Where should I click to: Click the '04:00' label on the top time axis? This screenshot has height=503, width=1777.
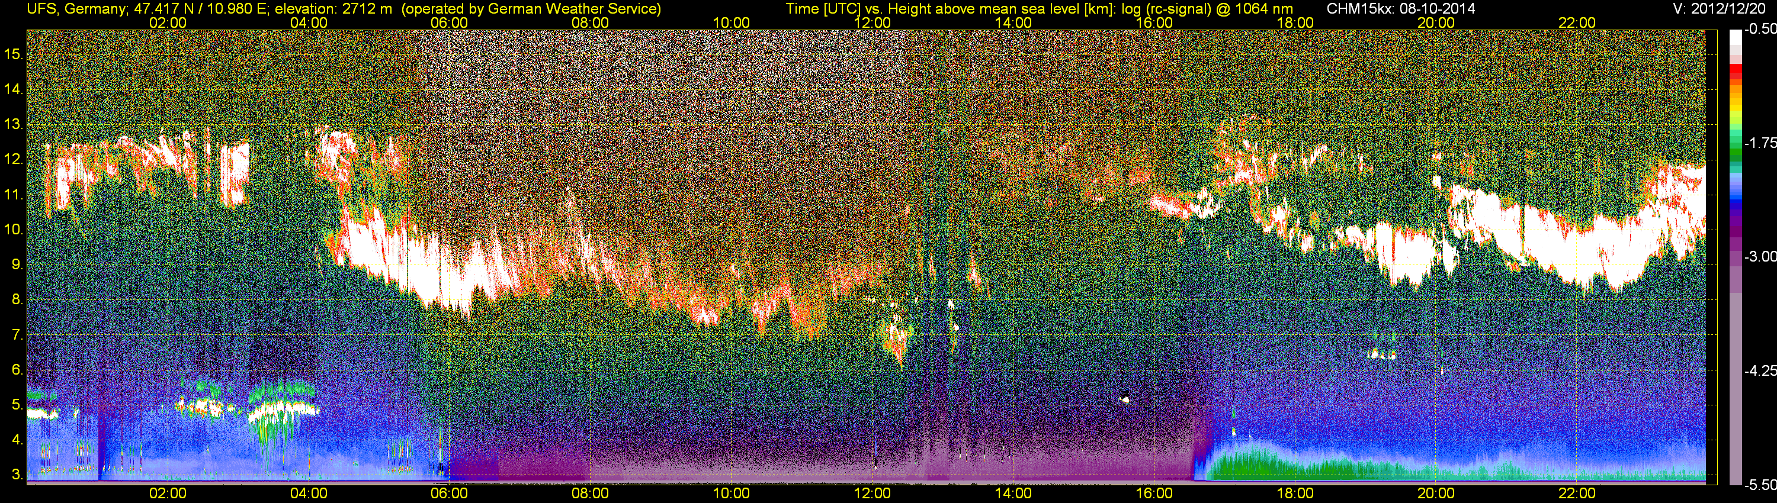pos(309,22)
